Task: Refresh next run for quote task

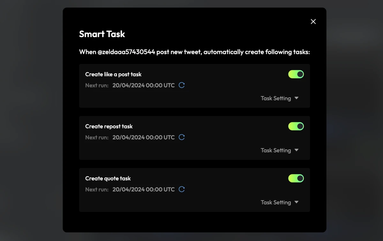Action: [x=182, y=189]
